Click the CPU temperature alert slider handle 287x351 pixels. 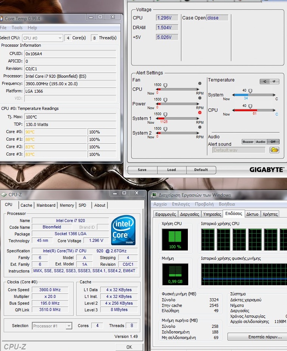pos(250,106)
